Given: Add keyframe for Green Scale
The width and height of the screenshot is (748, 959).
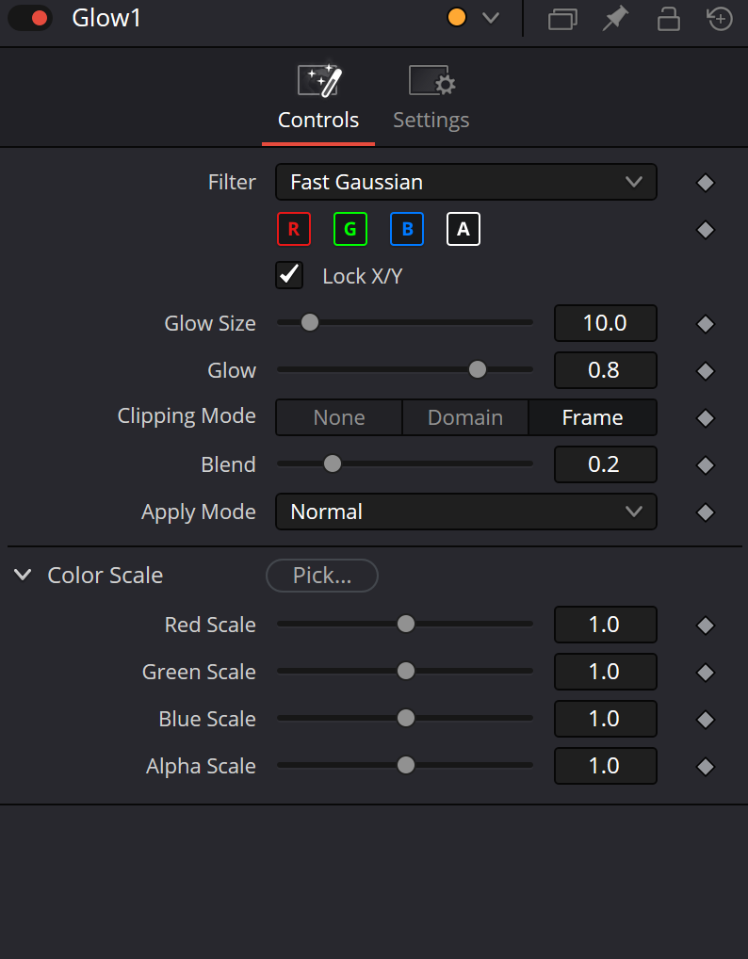Looking at the screenshot, I should click(706, 673).
